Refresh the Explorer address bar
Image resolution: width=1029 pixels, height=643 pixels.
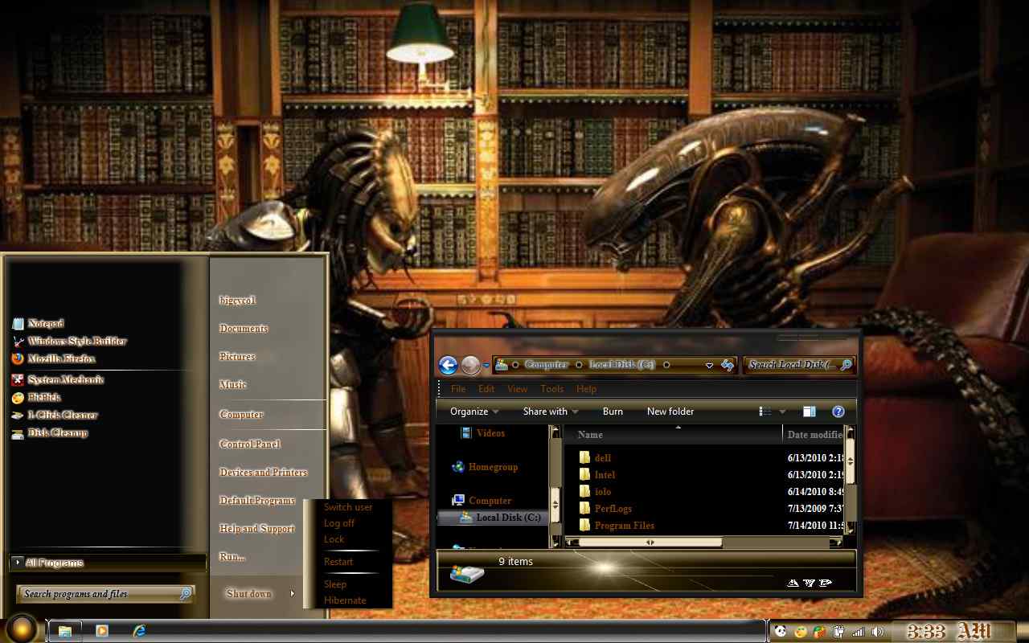pyautogui.click(x=728, y=365)
